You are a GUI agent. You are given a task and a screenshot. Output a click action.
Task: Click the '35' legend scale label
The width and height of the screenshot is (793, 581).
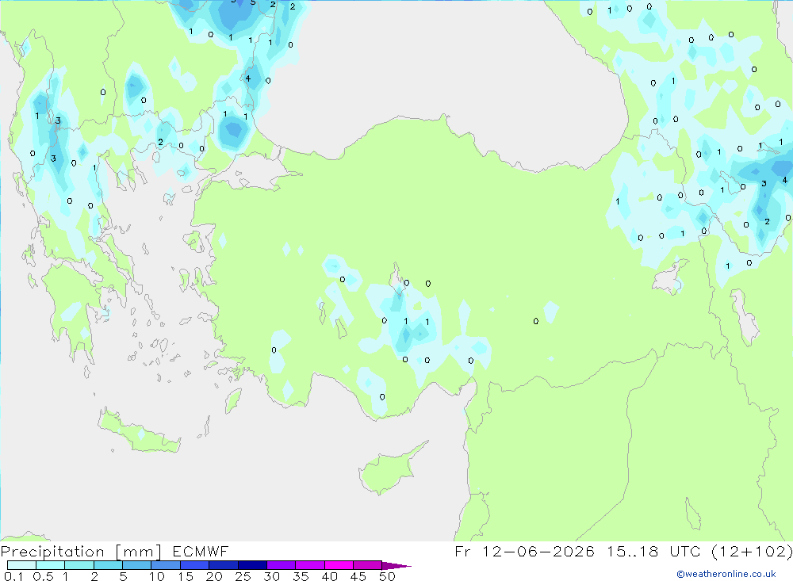(301, 576)
